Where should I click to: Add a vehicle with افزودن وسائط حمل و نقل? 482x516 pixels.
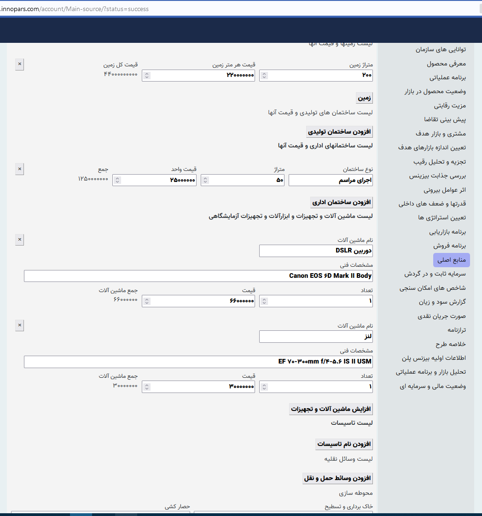(x=337, y=478)
